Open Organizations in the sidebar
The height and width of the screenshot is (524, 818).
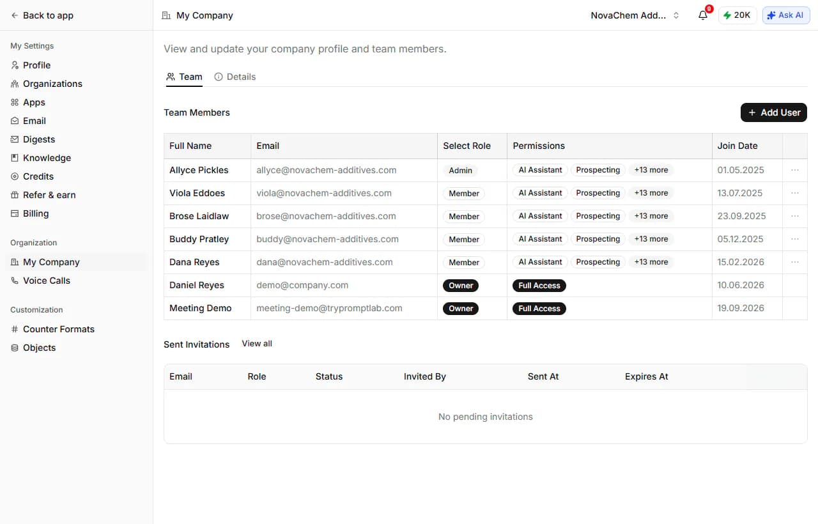click(x=52, y=84)
